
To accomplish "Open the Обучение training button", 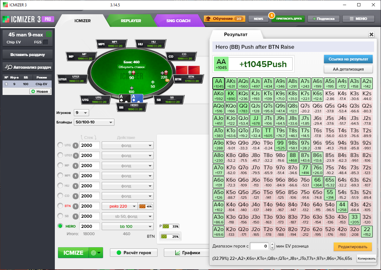I will [224, 19].
